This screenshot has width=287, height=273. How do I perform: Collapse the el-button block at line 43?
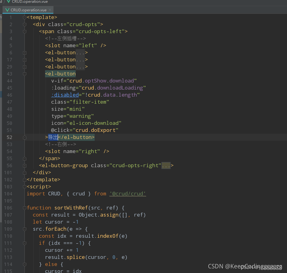click(x=25, y=74)
